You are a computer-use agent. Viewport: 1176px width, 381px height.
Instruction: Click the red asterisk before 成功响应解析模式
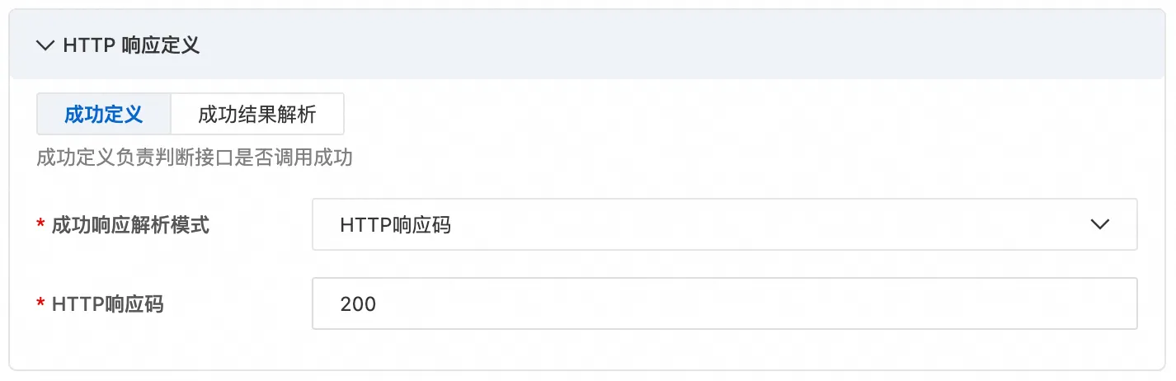point(41,225)
